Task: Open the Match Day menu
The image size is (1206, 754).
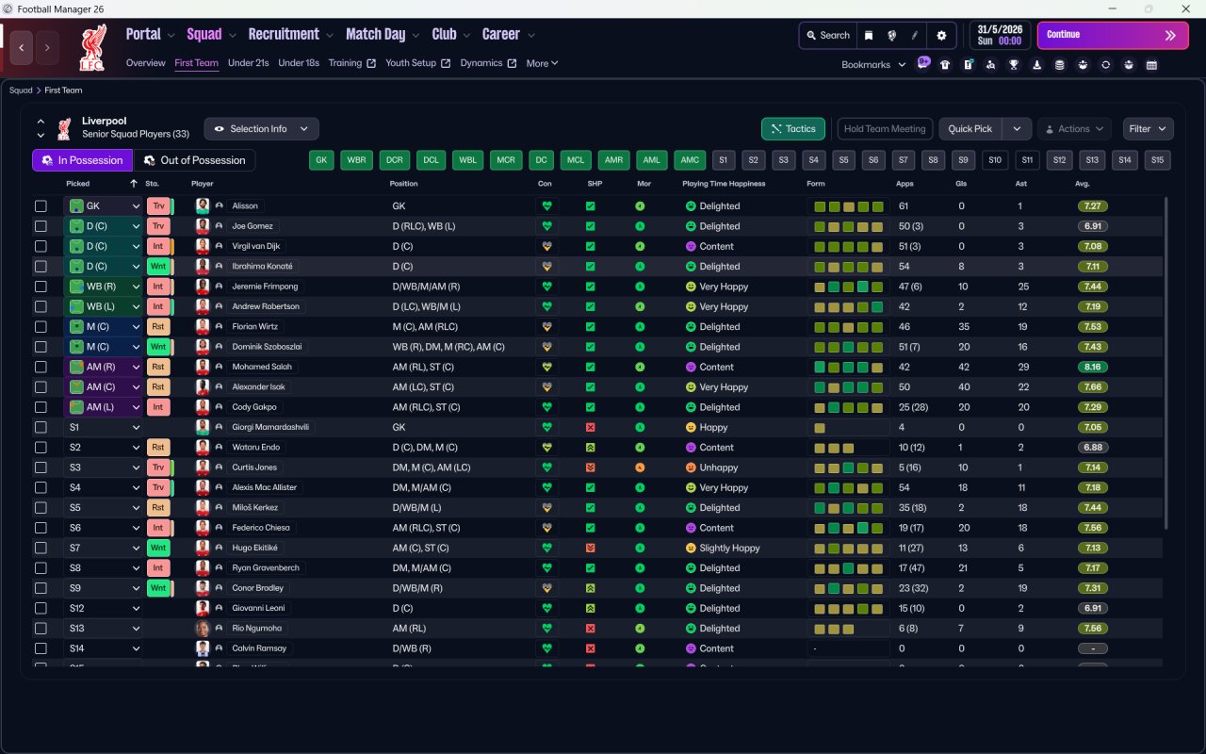Action: (383, 35)
